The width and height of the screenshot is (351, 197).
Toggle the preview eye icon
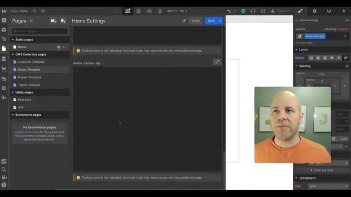point(43,11)
